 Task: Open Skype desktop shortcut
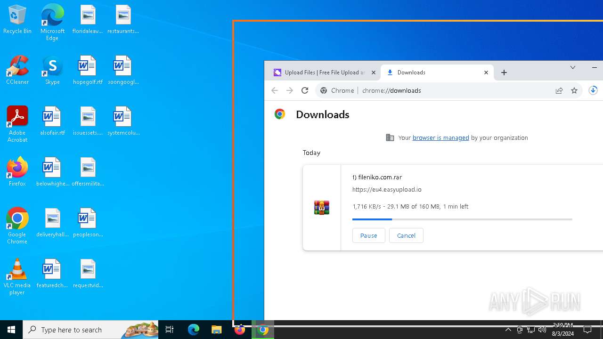pyautogui.click(x=52, y=71)
